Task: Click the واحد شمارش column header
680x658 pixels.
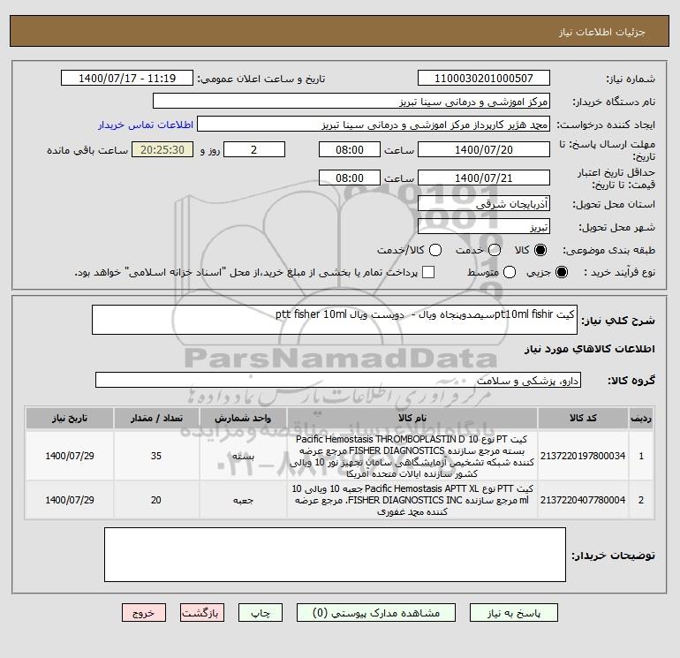Action: coord(243,418)
